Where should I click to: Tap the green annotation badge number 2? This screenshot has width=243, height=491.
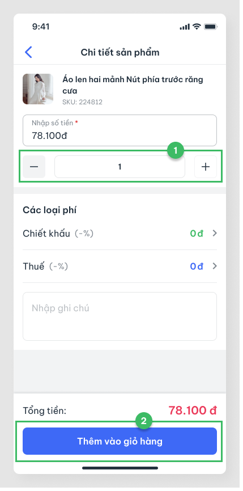143,421
